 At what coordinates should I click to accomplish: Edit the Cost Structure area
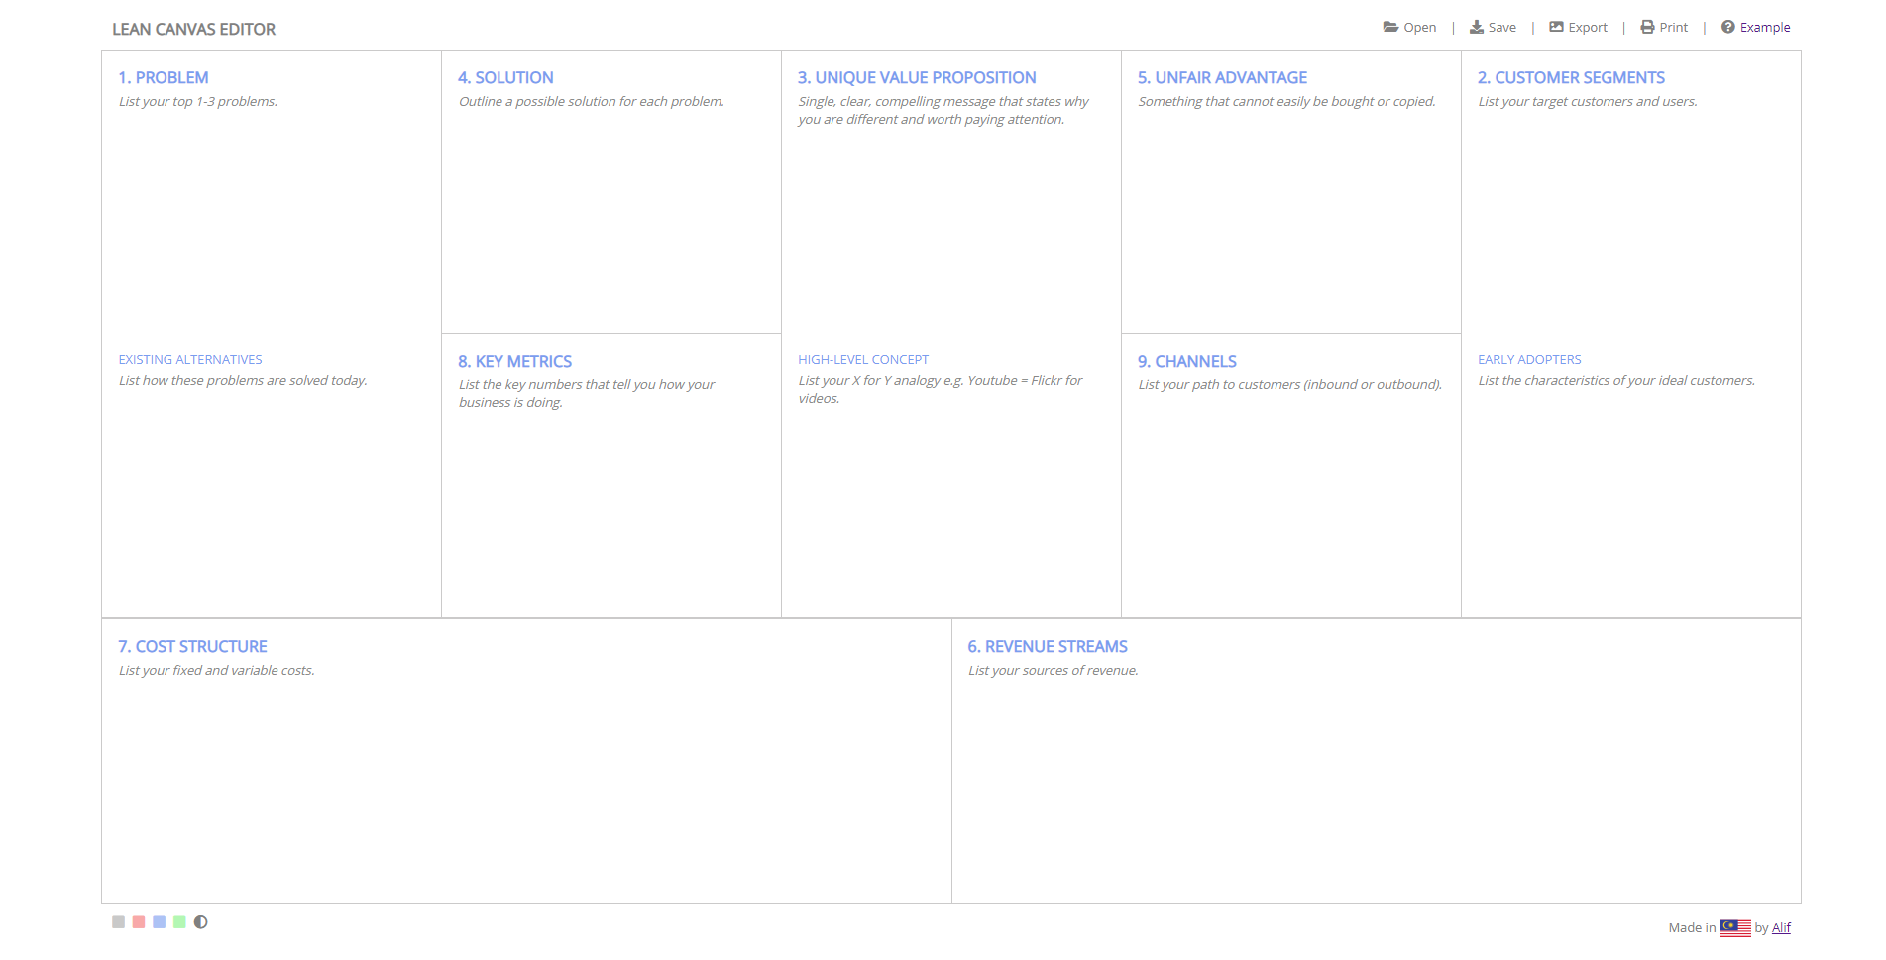coord(525,773)
